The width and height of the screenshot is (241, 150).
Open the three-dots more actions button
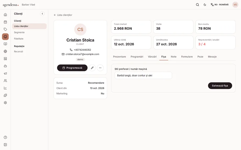tap(100, 68)
